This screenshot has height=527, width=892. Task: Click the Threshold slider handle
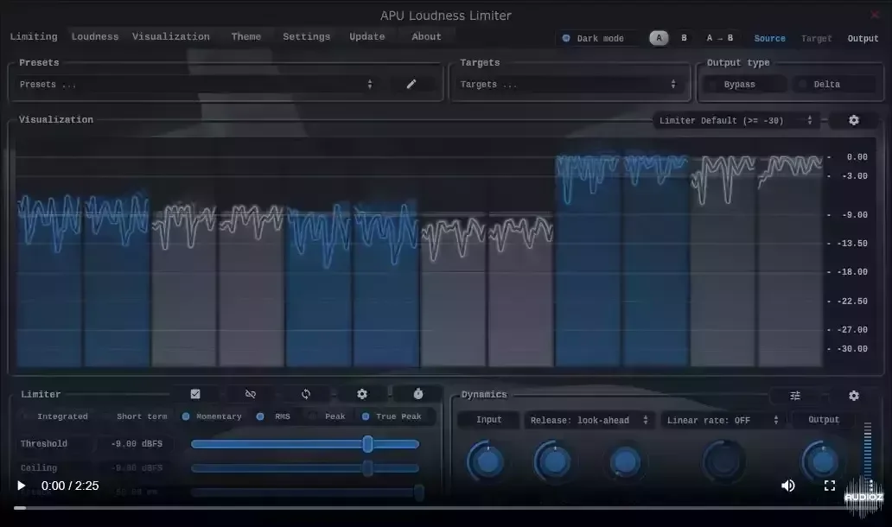point(367,444)
